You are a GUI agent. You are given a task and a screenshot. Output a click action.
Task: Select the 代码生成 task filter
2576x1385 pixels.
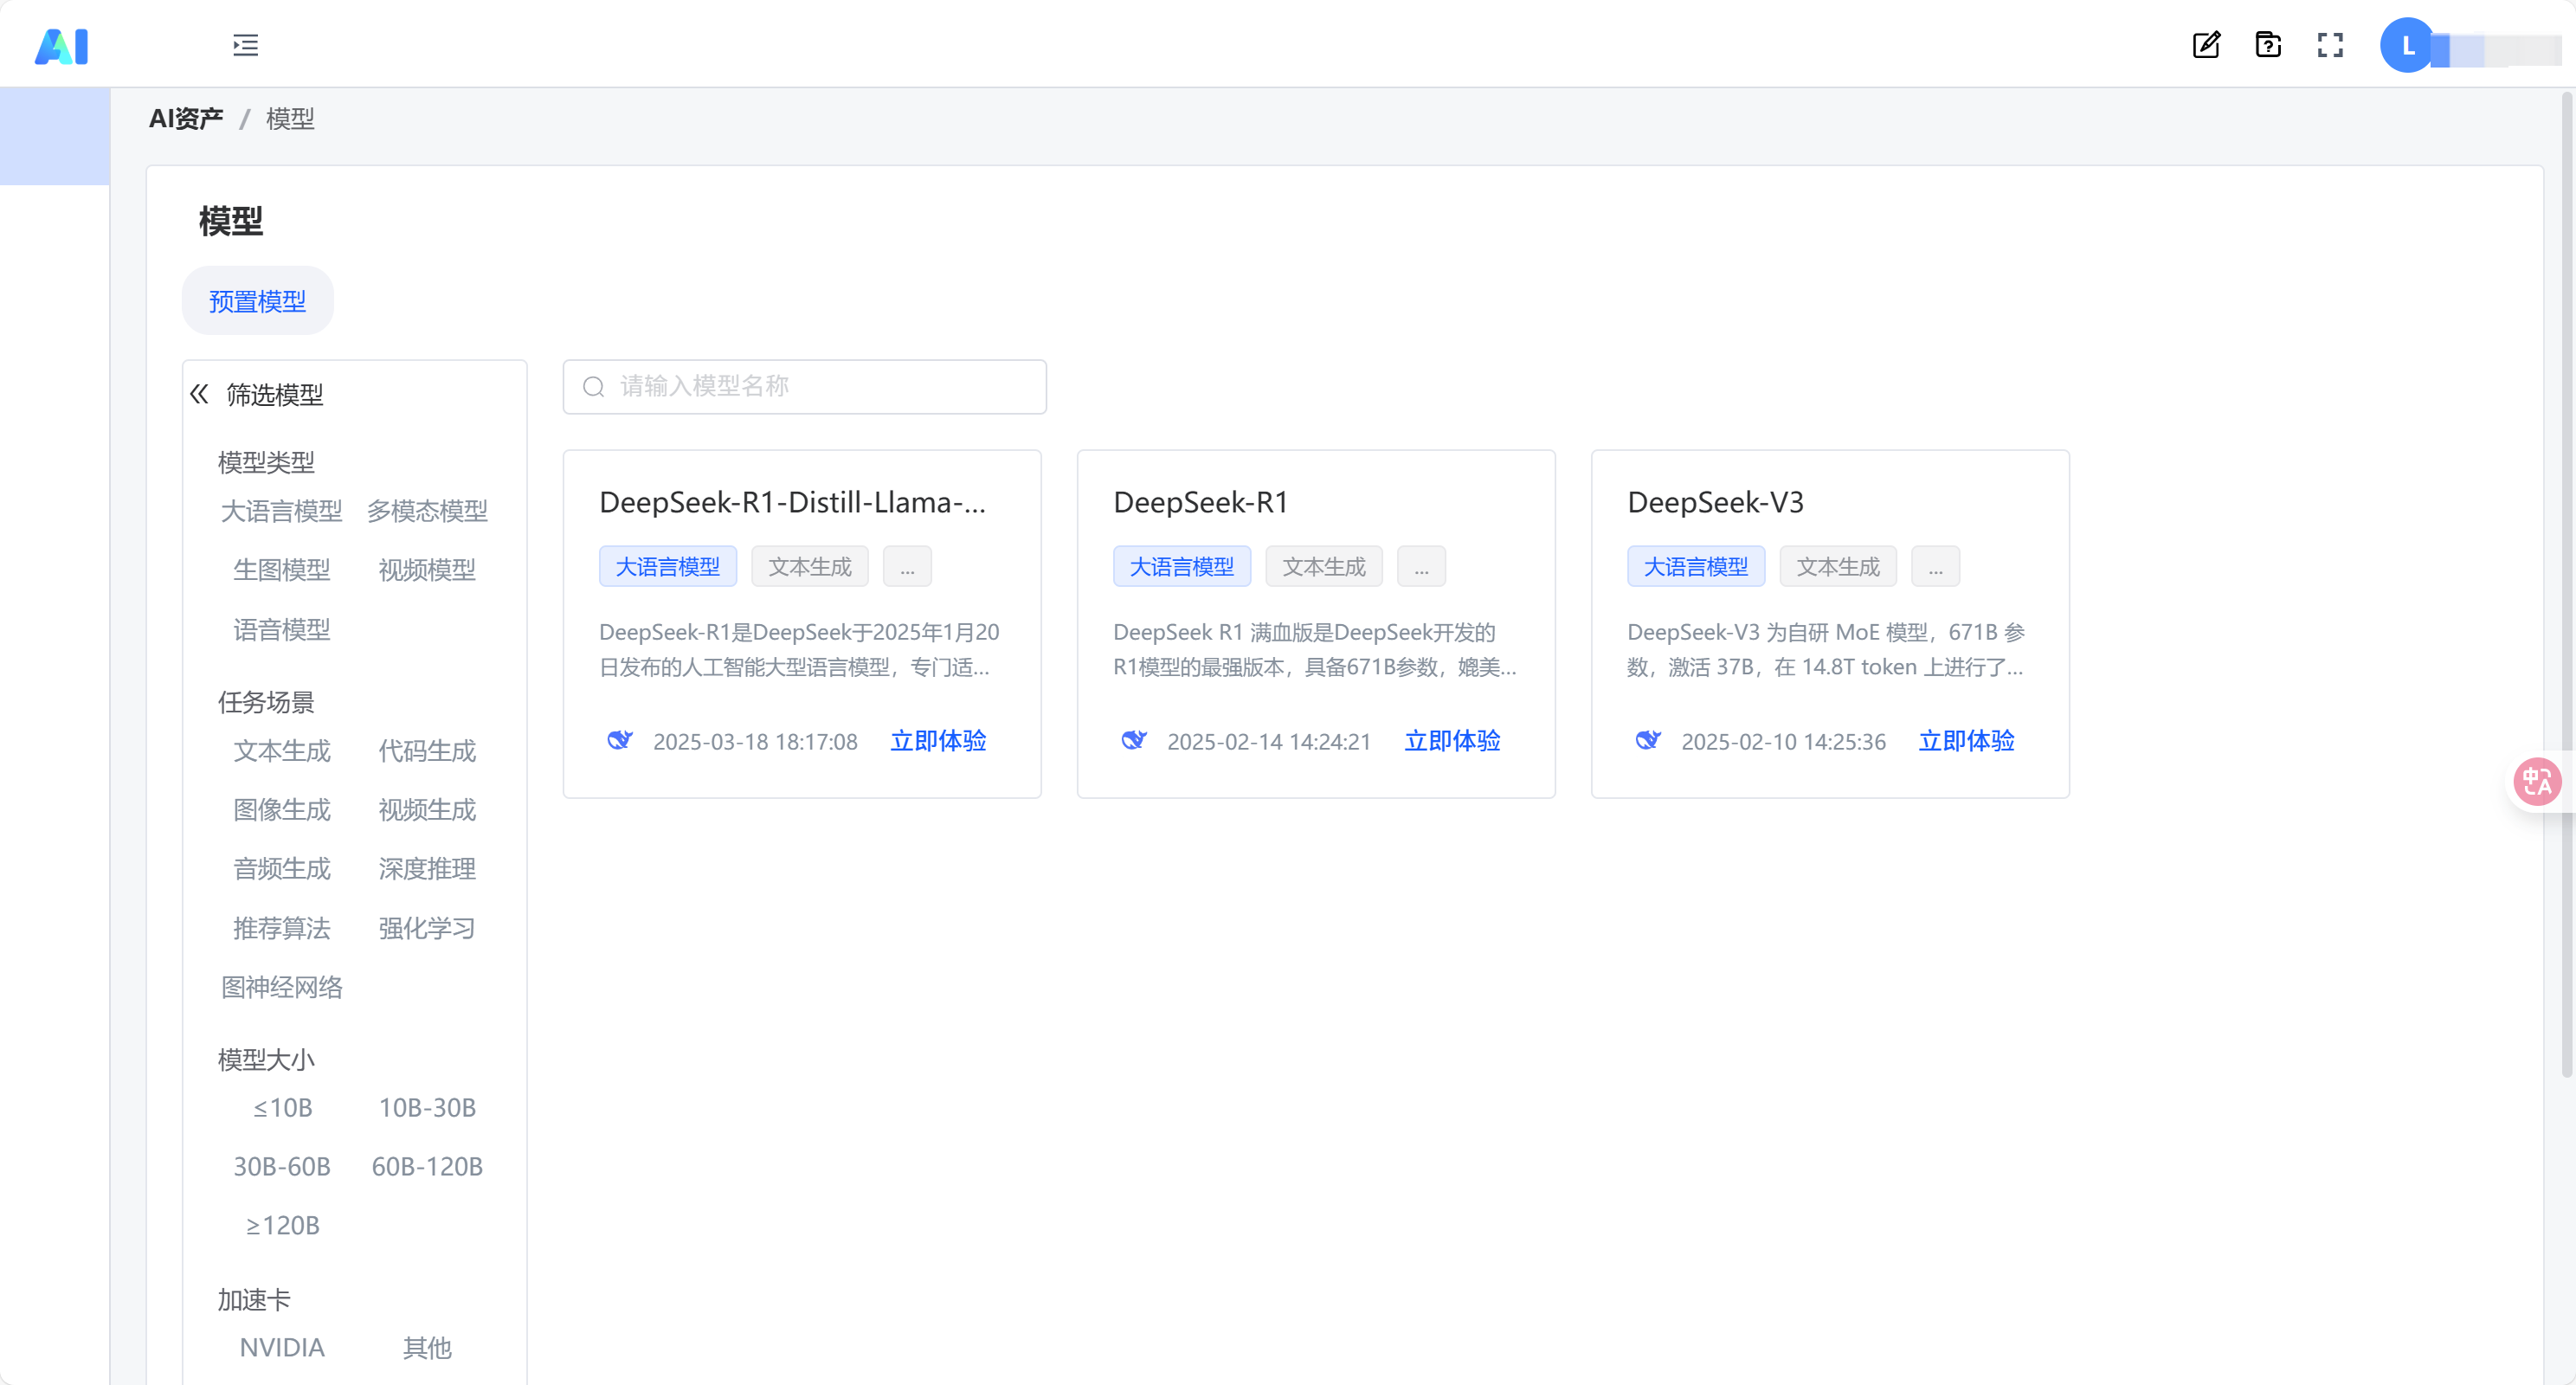[x=427, y=751]
